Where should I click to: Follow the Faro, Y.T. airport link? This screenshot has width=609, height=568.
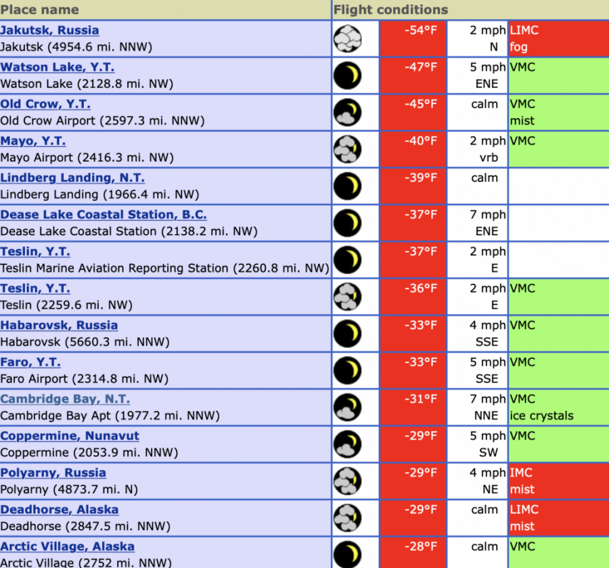30,362
